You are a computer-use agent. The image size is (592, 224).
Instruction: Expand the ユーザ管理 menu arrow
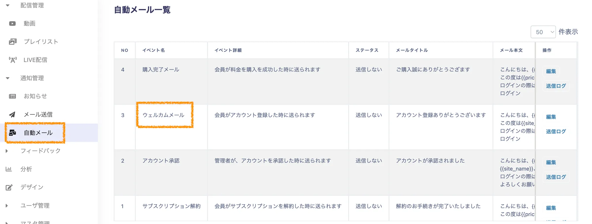click(x=7, y=206)
